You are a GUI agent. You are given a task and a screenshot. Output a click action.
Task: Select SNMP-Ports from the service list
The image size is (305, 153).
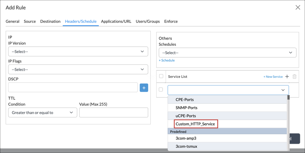coord(227,108)
